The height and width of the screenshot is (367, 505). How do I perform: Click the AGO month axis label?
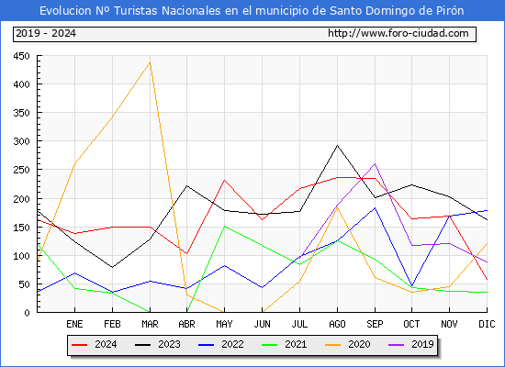(x=337, y=324)
